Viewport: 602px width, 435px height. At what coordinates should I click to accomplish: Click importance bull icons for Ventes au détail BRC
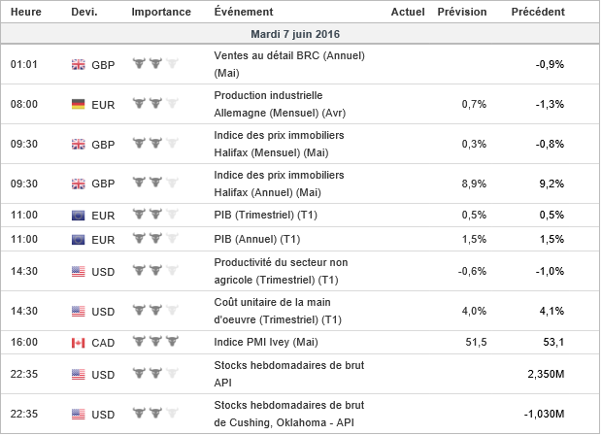pos(155,64)
